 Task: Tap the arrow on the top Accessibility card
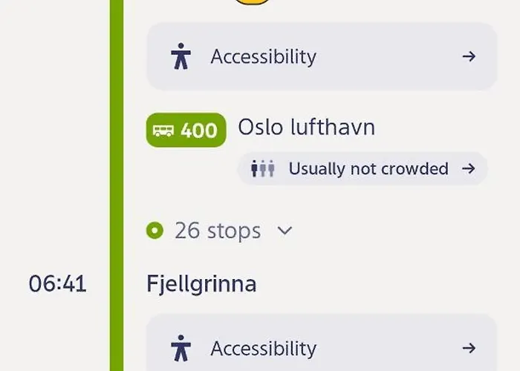coord(469,56)
